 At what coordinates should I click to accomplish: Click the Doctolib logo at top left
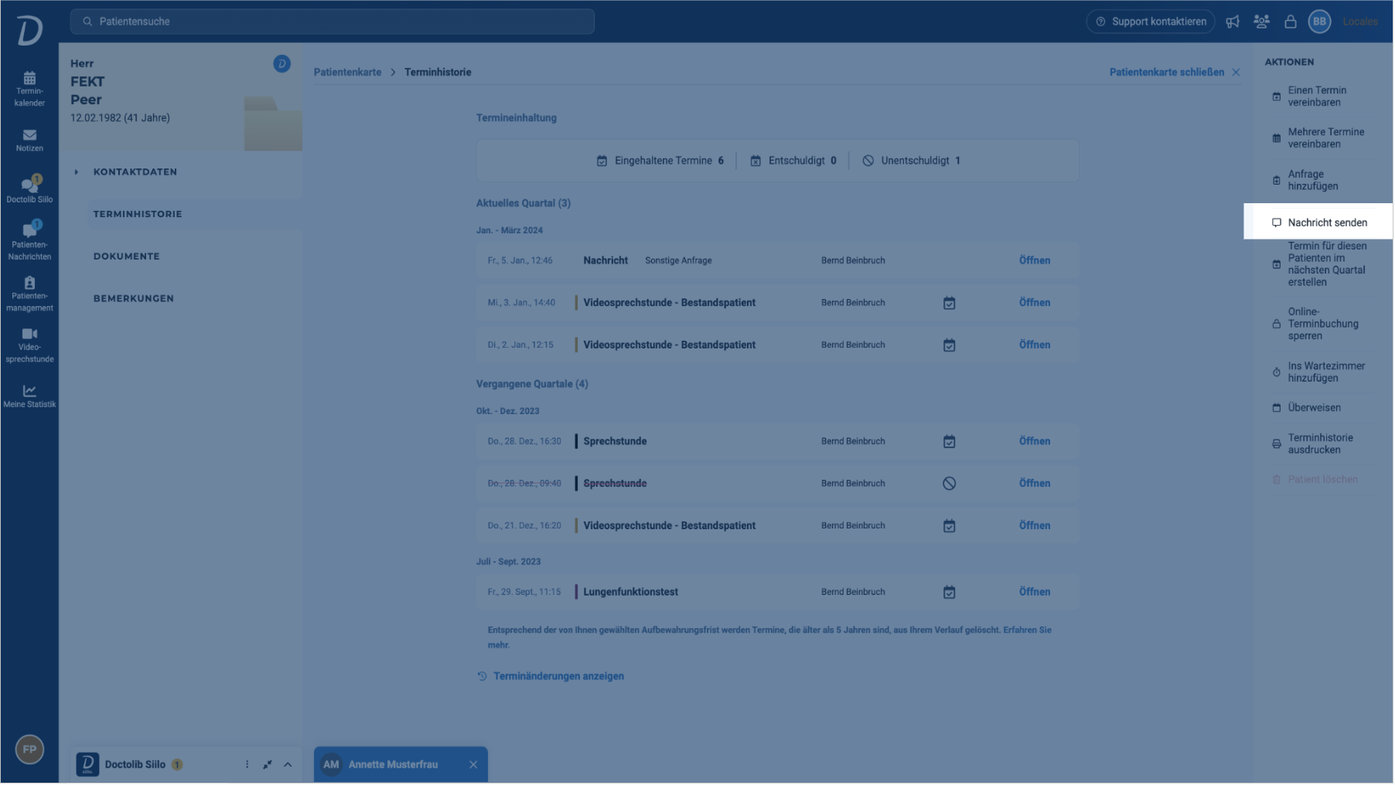pyautogui.click(x=29, y=31)
